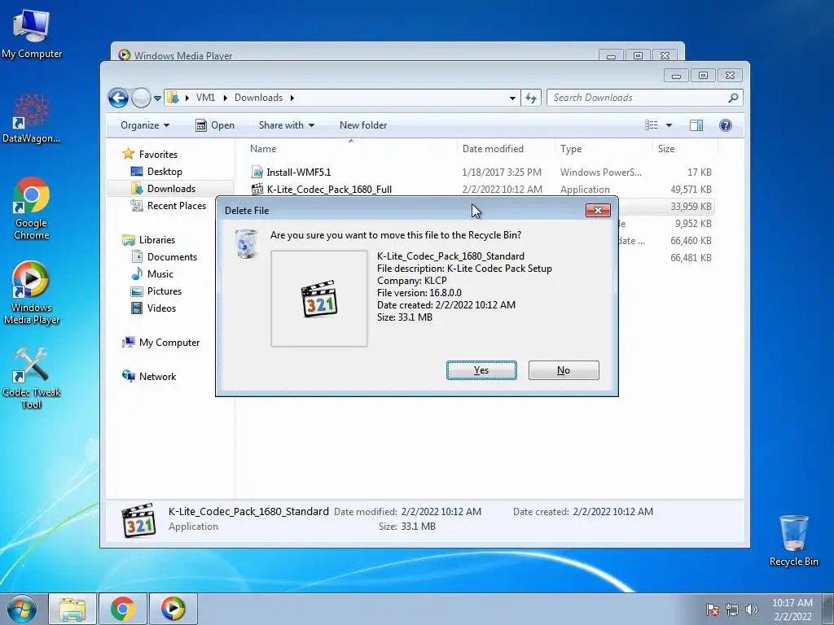Click the DataWagon desktop shortcut
Screen dimensions: 834x625
click(x=32, y=117)
